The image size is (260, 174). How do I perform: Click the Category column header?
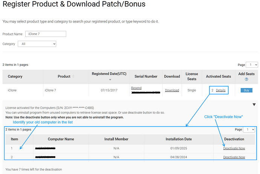coord(15,76)
